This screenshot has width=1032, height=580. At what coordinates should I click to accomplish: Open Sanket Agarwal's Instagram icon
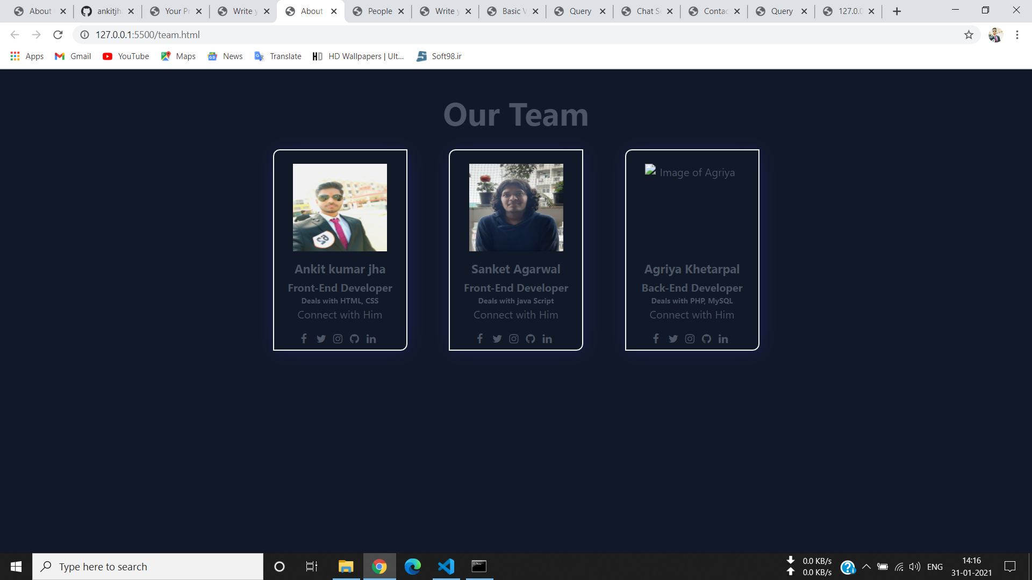pyautogui.click(x=514, y=338)
